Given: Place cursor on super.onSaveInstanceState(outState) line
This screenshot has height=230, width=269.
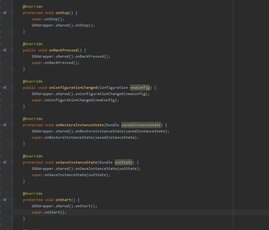Looking at the screenshot, I should coord(71,175).
